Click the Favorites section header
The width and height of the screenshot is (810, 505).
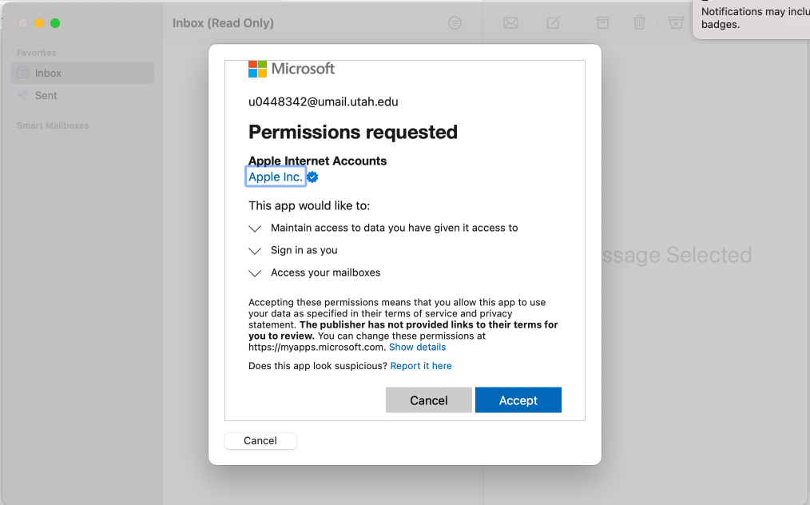37,53
